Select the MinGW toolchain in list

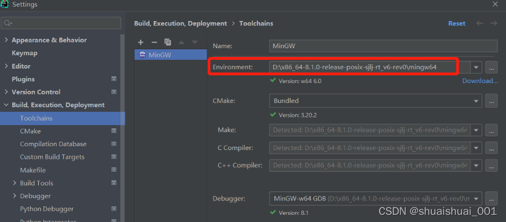[171, 55]
